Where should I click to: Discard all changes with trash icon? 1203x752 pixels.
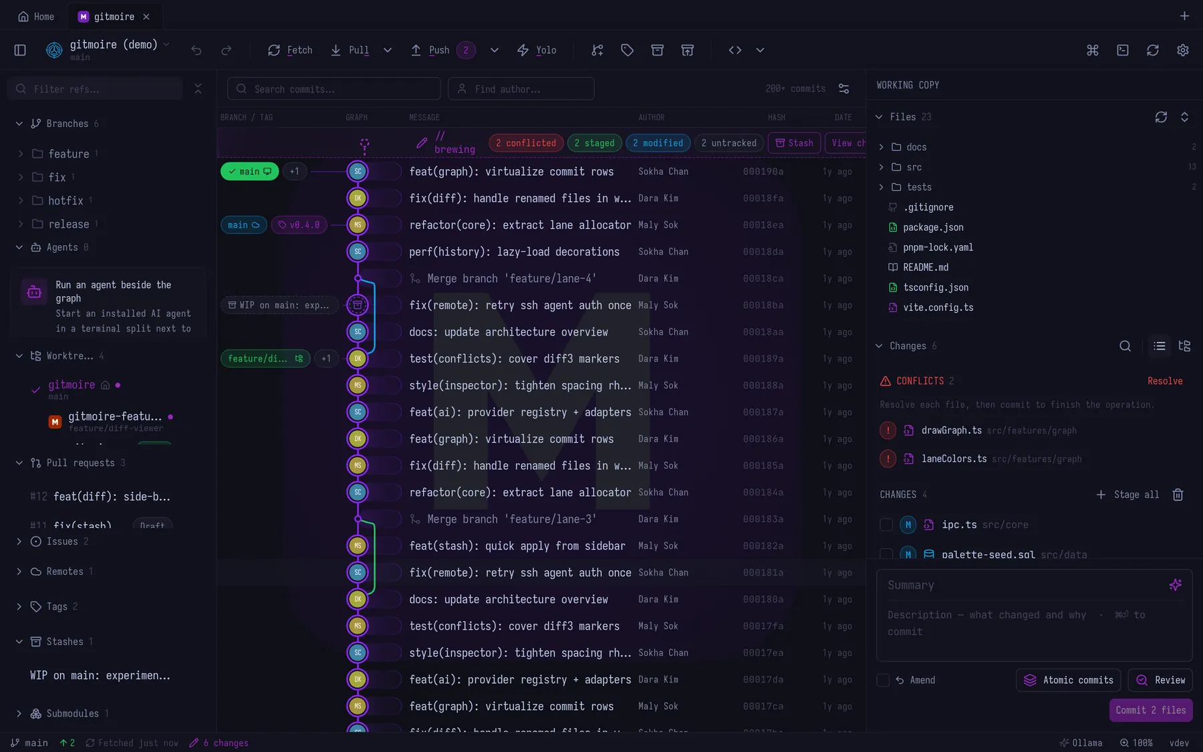coord(1178,495)
